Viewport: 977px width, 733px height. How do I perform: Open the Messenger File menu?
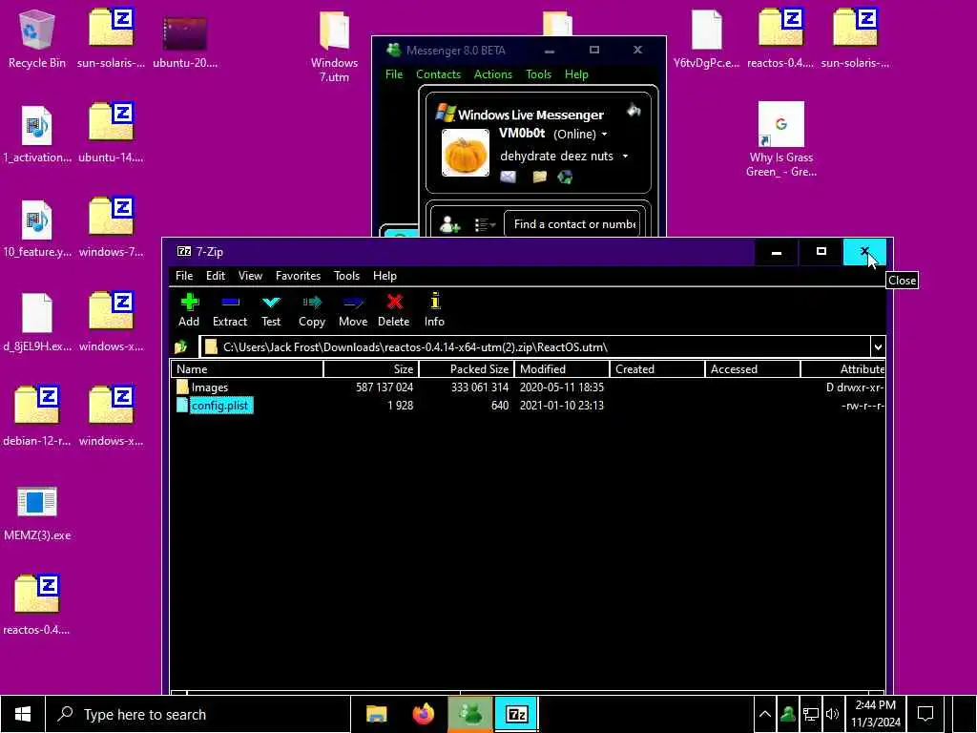click(394, 74)
